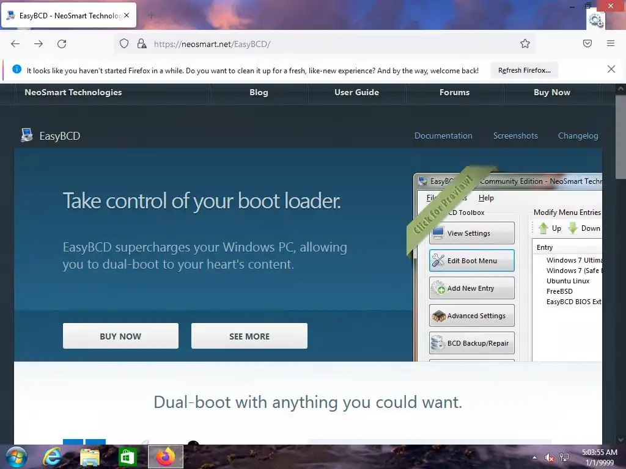The image size is (626, 469).
Task: Launch Internet Explorer from taskbar
Action: click(53, 457)
